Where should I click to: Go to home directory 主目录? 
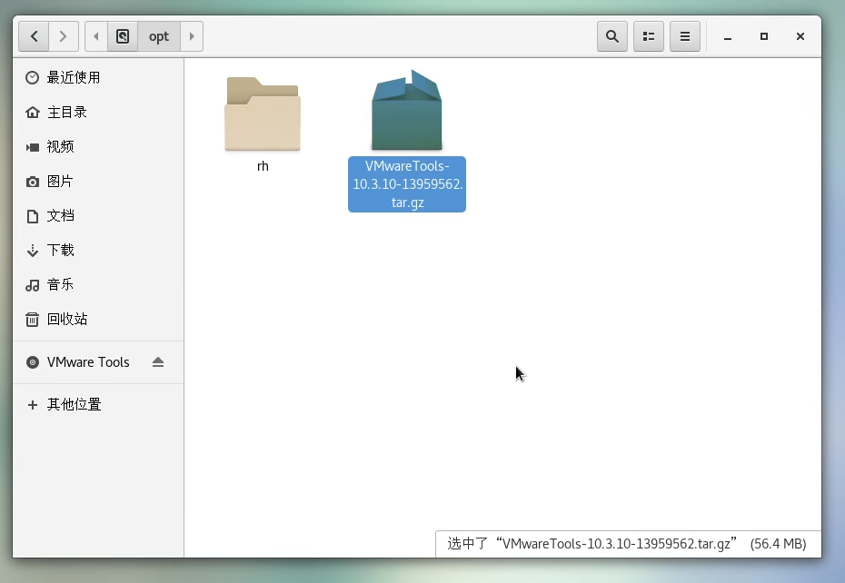98,112
